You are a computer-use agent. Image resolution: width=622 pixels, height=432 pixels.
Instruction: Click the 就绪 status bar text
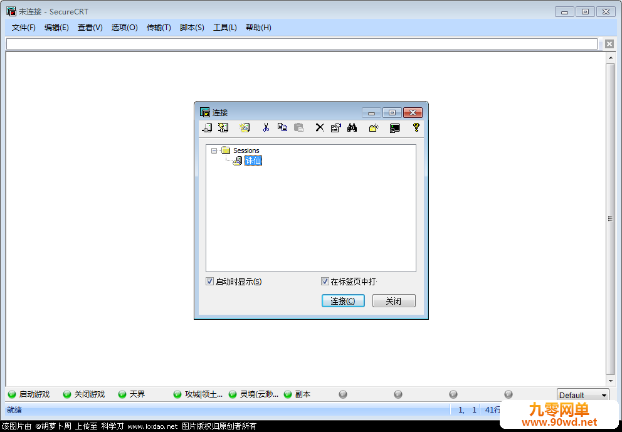(14, 410)
